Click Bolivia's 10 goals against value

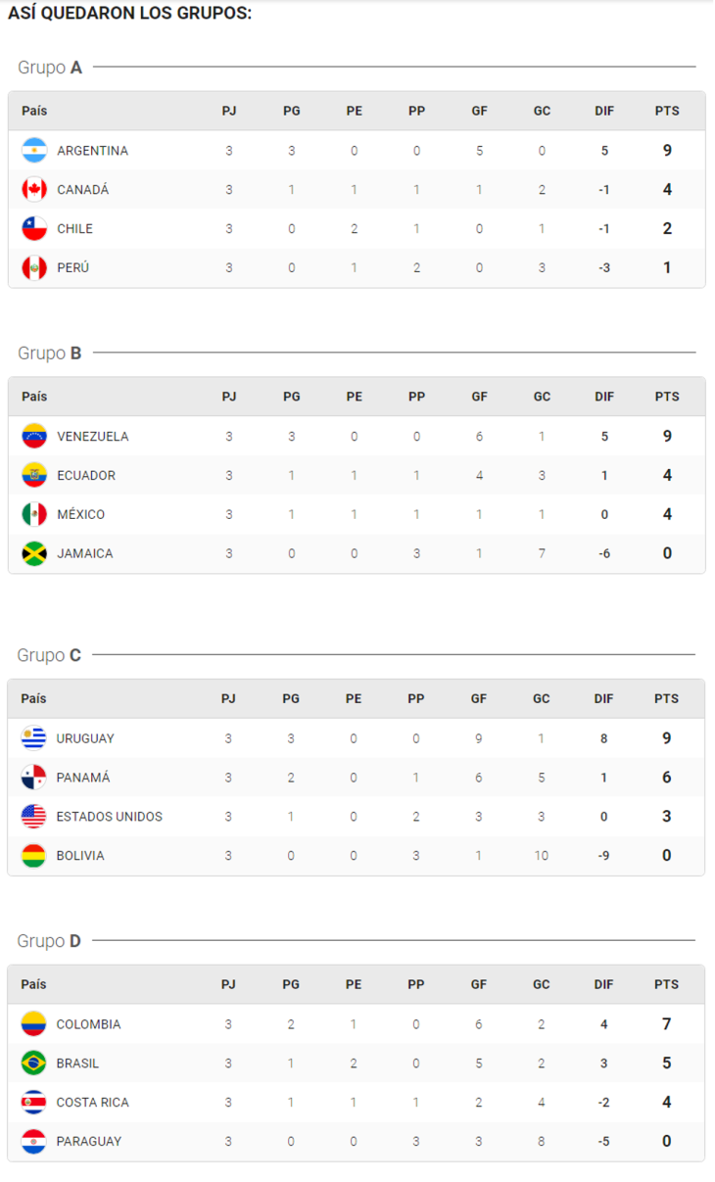[542, 856]
